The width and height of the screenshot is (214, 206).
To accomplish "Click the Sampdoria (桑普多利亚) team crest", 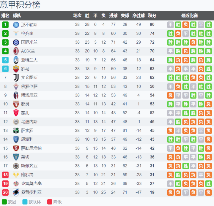I will (x=16, y=192).
